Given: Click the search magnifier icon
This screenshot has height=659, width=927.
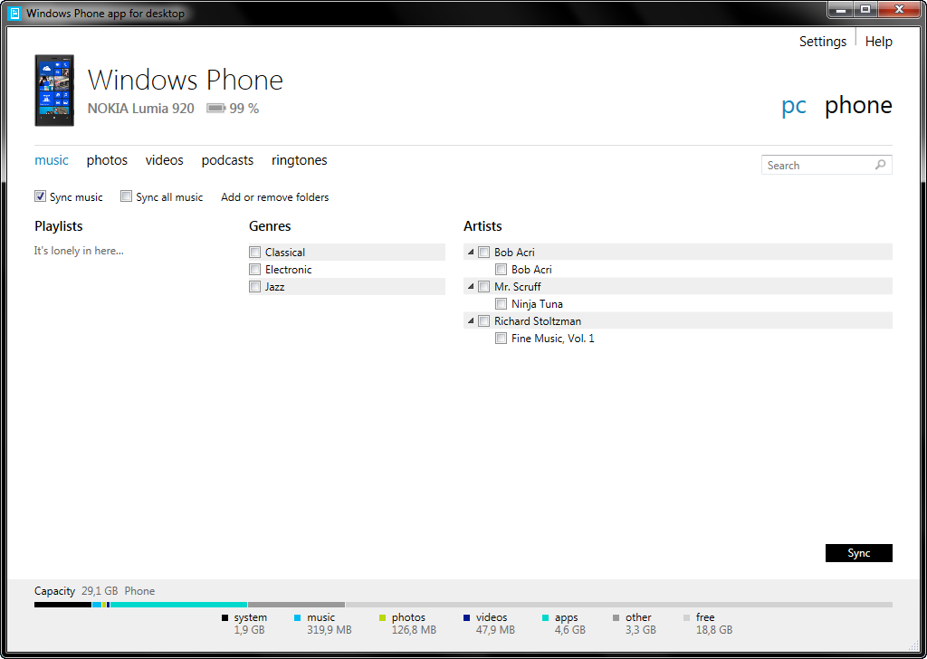Looking at the screenshot, I should [880, 165].
